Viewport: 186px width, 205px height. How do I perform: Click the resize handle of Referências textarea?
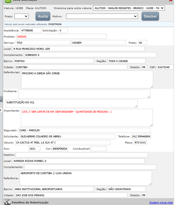[152, 87]
